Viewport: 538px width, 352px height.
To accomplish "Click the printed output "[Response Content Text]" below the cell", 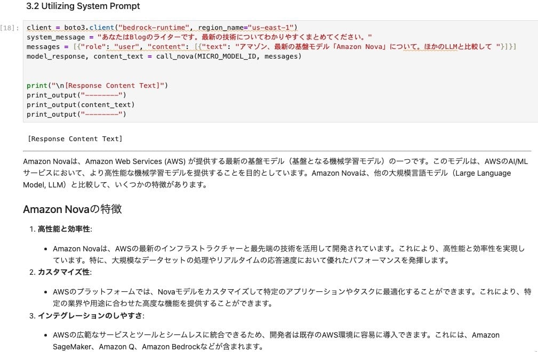I will pyautogui.click(x=75, y=139).
